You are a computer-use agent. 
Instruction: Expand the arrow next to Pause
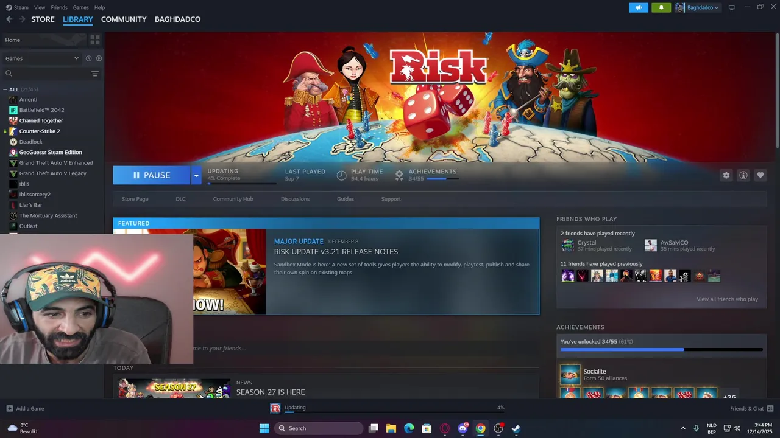coord(196,175)
